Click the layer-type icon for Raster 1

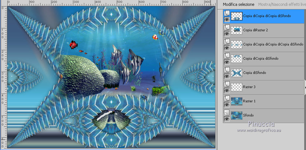(x=227, y=99)
